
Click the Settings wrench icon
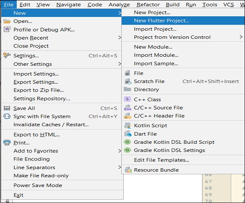coord(7,56)
